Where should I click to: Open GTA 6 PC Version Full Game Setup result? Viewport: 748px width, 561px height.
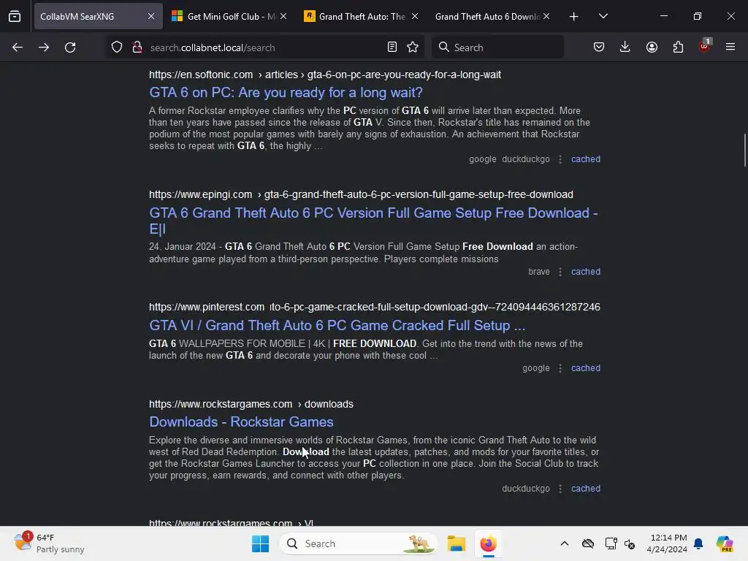[x=373, y=221]
